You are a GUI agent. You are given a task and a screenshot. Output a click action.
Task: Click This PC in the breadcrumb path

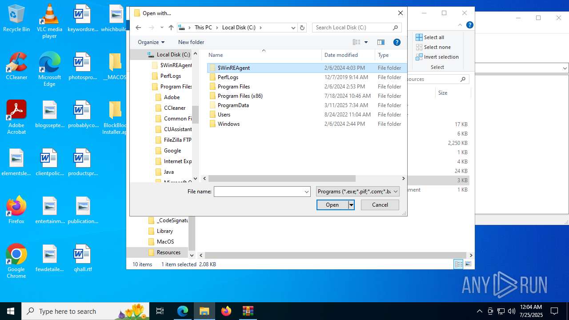pos(203,28)
